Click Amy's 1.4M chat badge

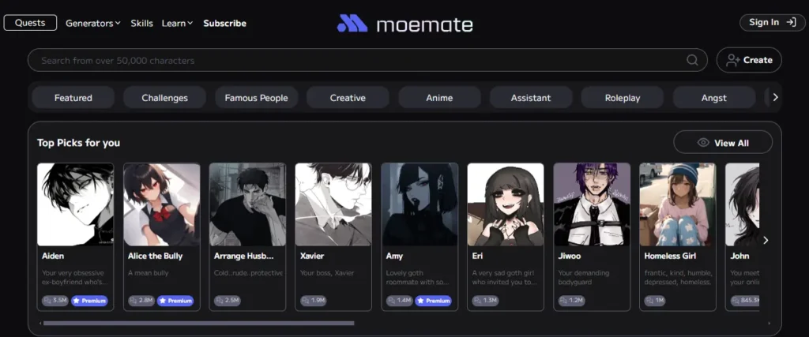399,301
